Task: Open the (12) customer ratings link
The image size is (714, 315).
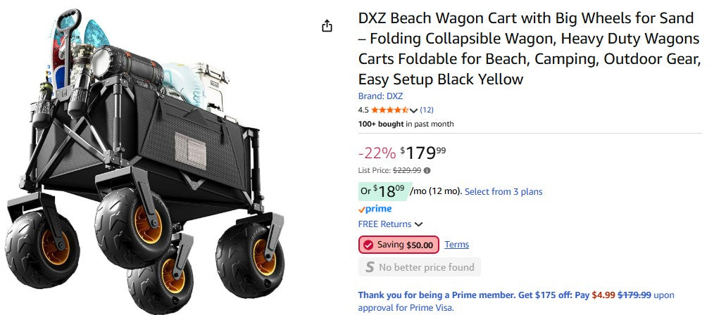Action: point(427,110)
